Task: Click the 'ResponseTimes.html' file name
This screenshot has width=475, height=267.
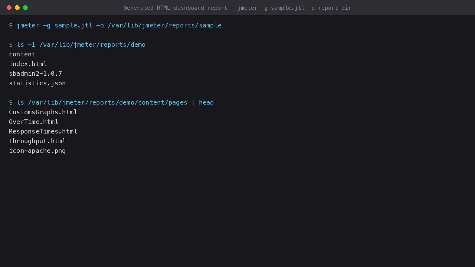Action: coord(43,131)
